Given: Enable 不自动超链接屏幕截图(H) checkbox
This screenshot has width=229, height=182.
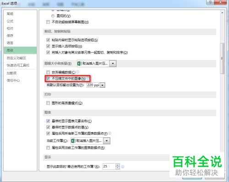Looking at the screenshot, I should (48, 22).
